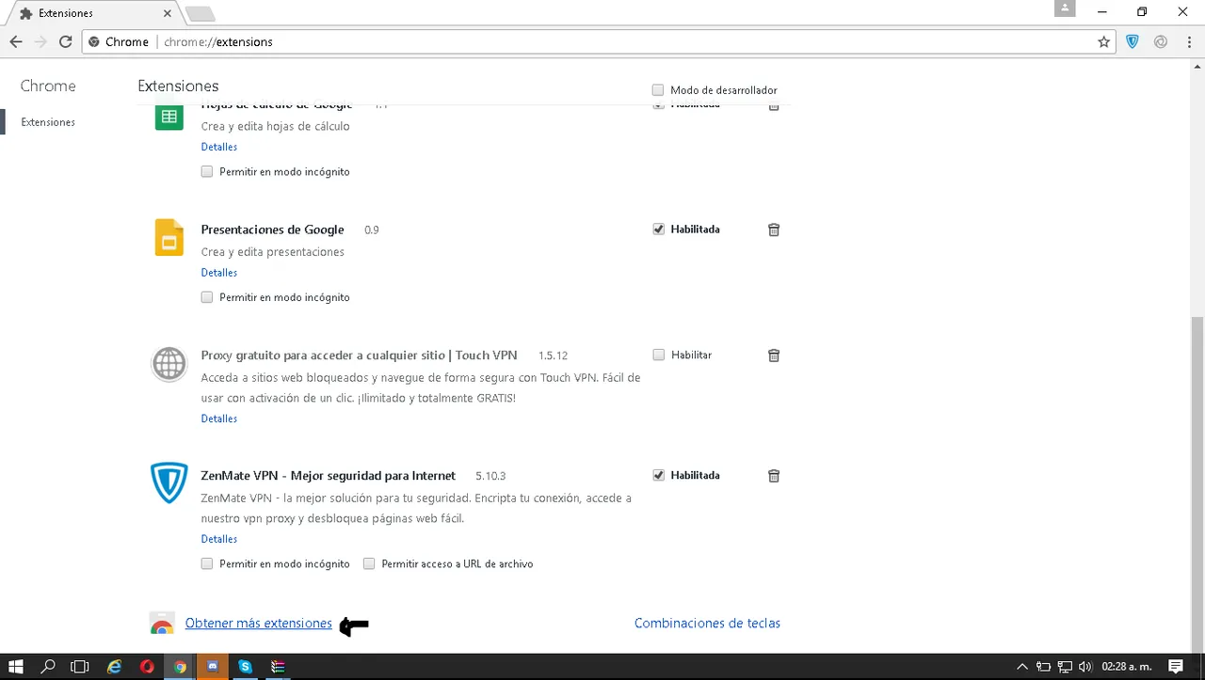This screenshot has width=1205, height=680.
Task: Remove ZenMate VPN using its trash icon
Action: (x=774, y=476)
